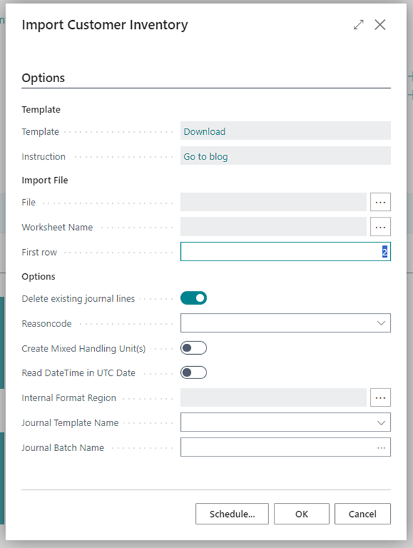Image resolution: width=413 pixels, height=548 pixels.
Task: Click the Template group heading
Action: [x=41, y=110]
